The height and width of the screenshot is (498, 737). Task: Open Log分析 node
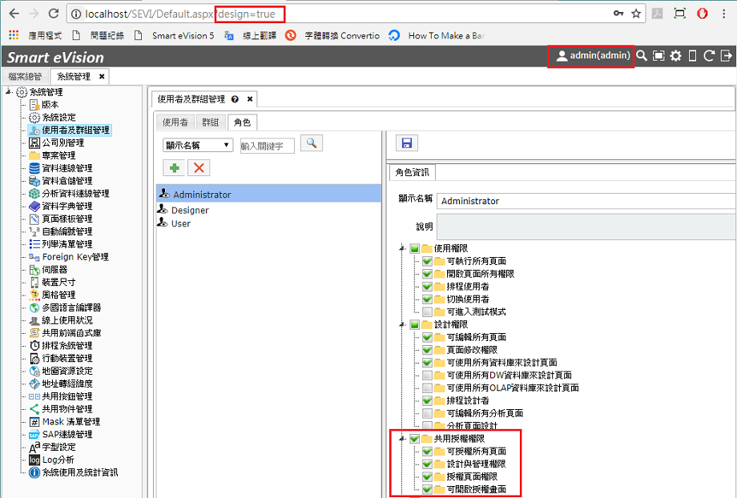pyautogui.click(x=52, y=460)
